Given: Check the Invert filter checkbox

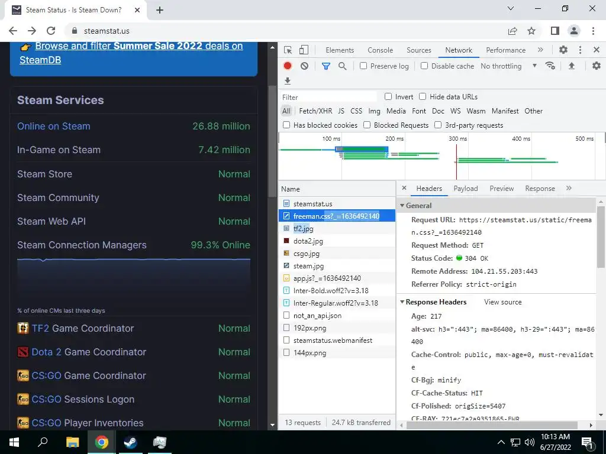Looking at the screenshot, I should [388, 96].
